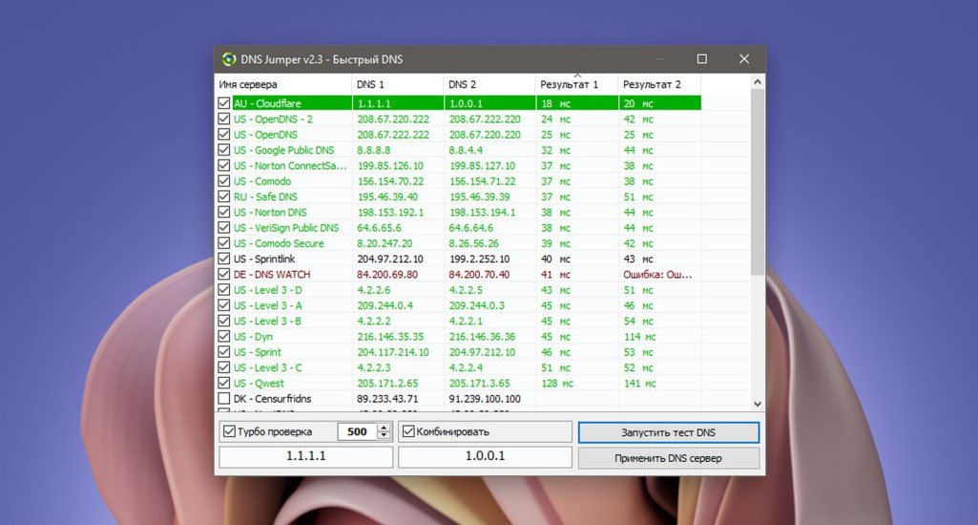This screenshot has width=978, height=525.
Task: Click the 8.8.4.4 DNS 2 cell
Action: point(466,150)
